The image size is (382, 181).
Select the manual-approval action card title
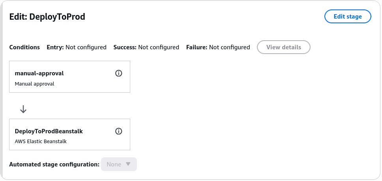[39, 73]
